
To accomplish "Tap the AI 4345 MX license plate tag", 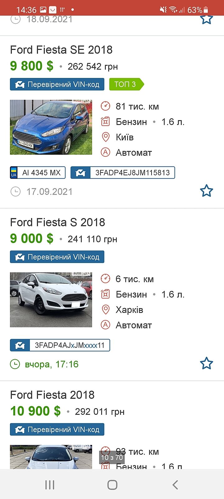I will click(38, 172).
